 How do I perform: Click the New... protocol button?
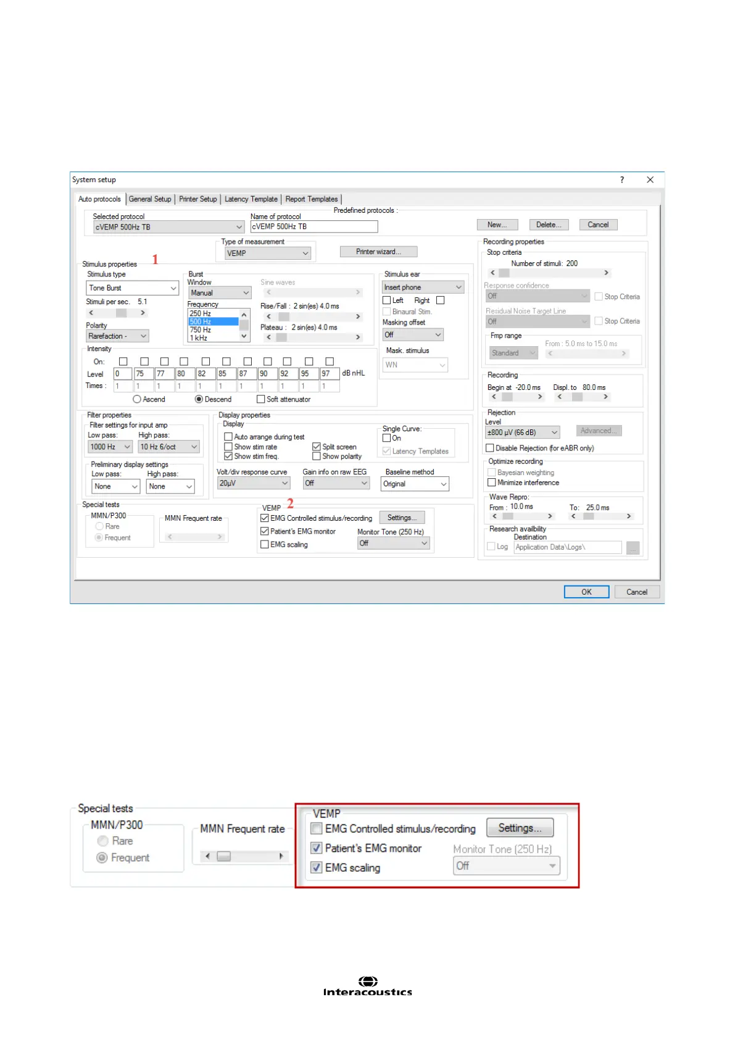point(497,225)
